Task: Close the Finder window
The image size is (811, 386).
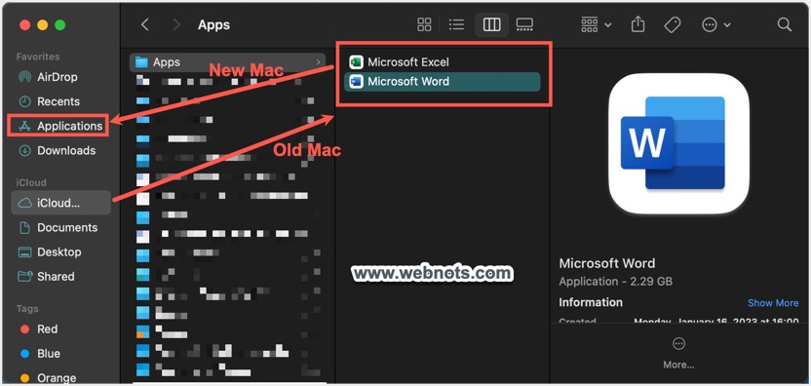Action: click(x=24, y=24)
